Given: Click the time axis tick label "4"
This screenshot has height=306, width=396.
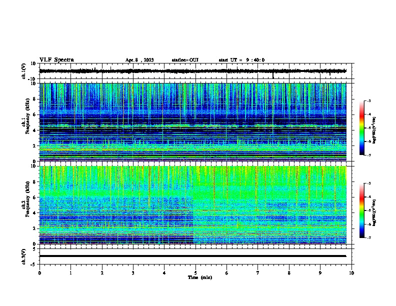Looking at the screenshot, I should (x=164, y=273).
